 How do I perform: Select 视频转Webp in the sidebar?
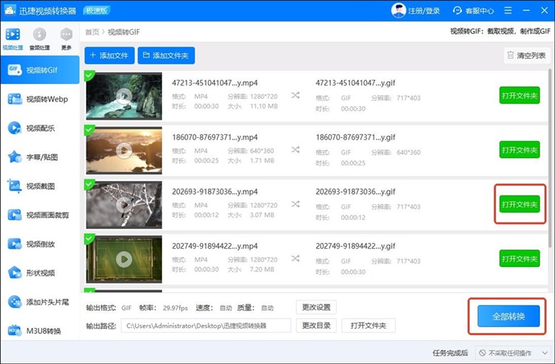coord(40,99)
